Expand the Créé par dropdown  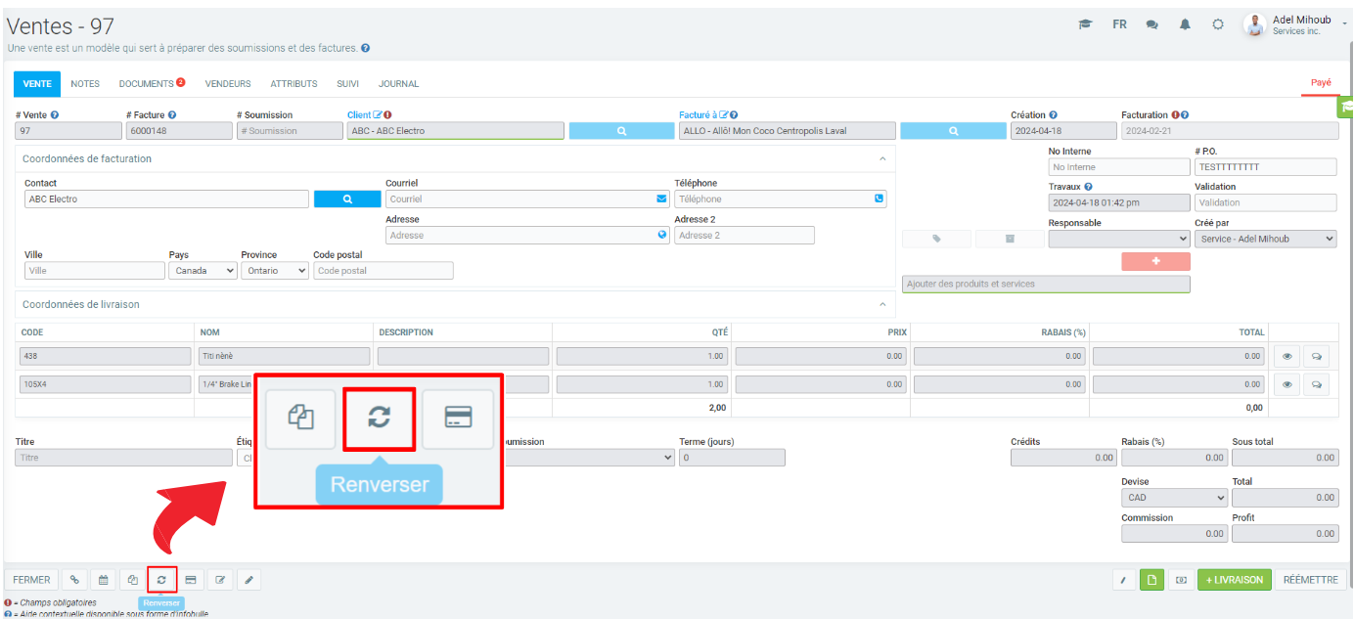(x=1265, y=239)
